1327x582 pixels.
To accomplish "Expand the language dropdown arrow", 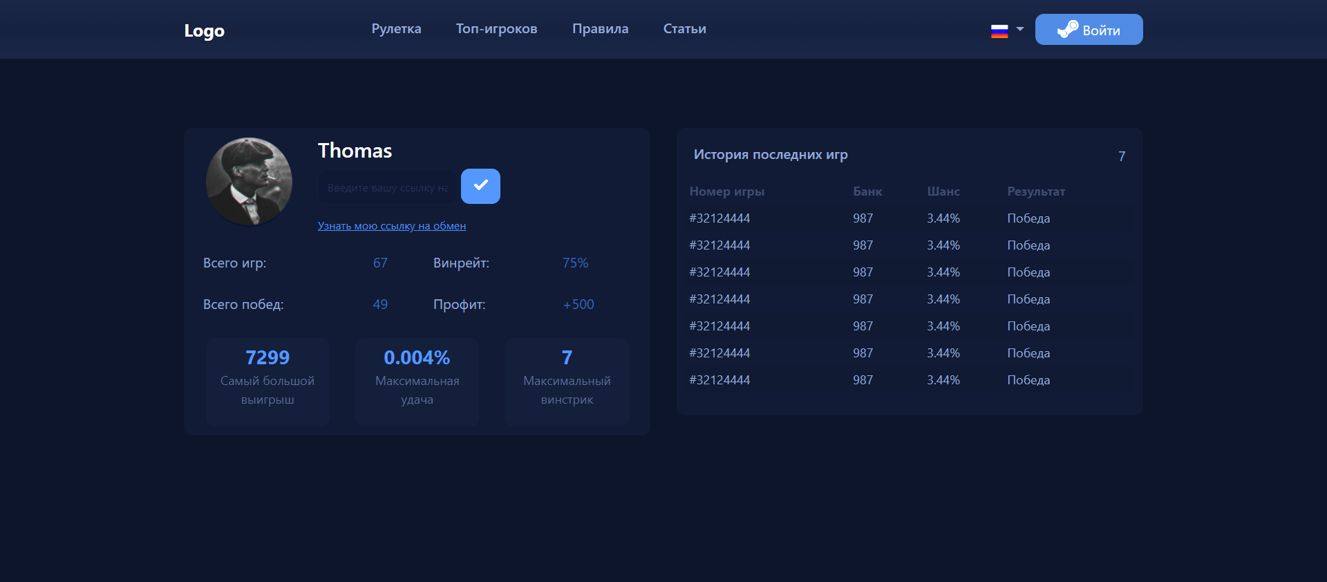I will pyautogui.click(x=1020, y=29).
